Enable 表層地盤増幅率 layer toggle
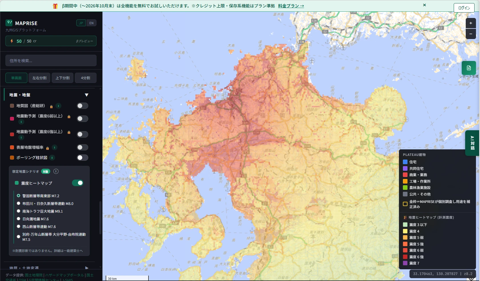 (x=82, y=147)
